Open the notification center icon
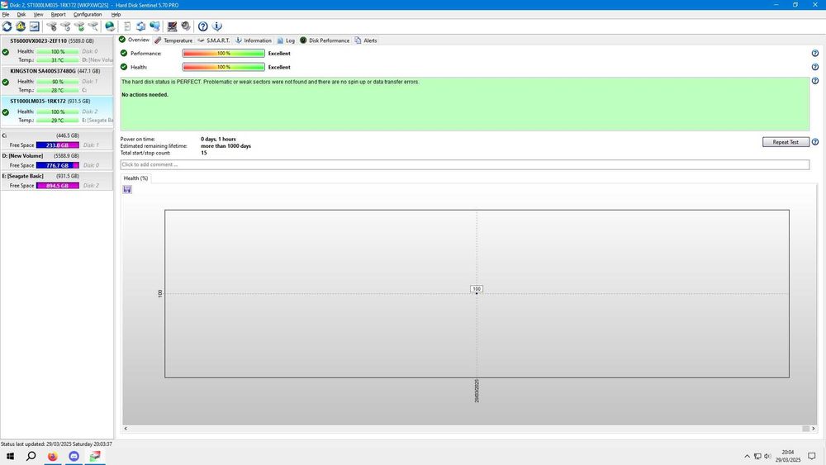 point(812,456)
